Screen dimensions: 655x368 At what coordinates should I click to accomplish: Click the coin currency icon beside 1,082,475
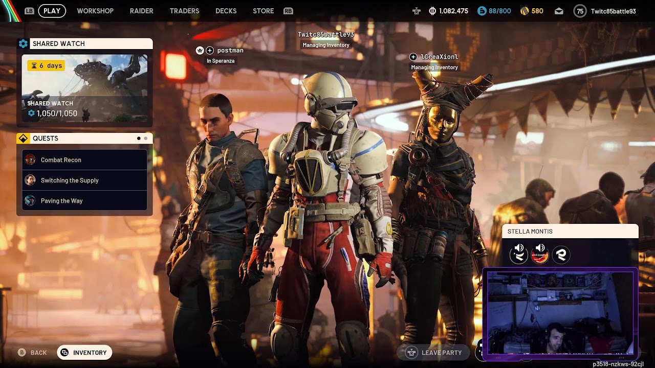(x=432, y=11)
